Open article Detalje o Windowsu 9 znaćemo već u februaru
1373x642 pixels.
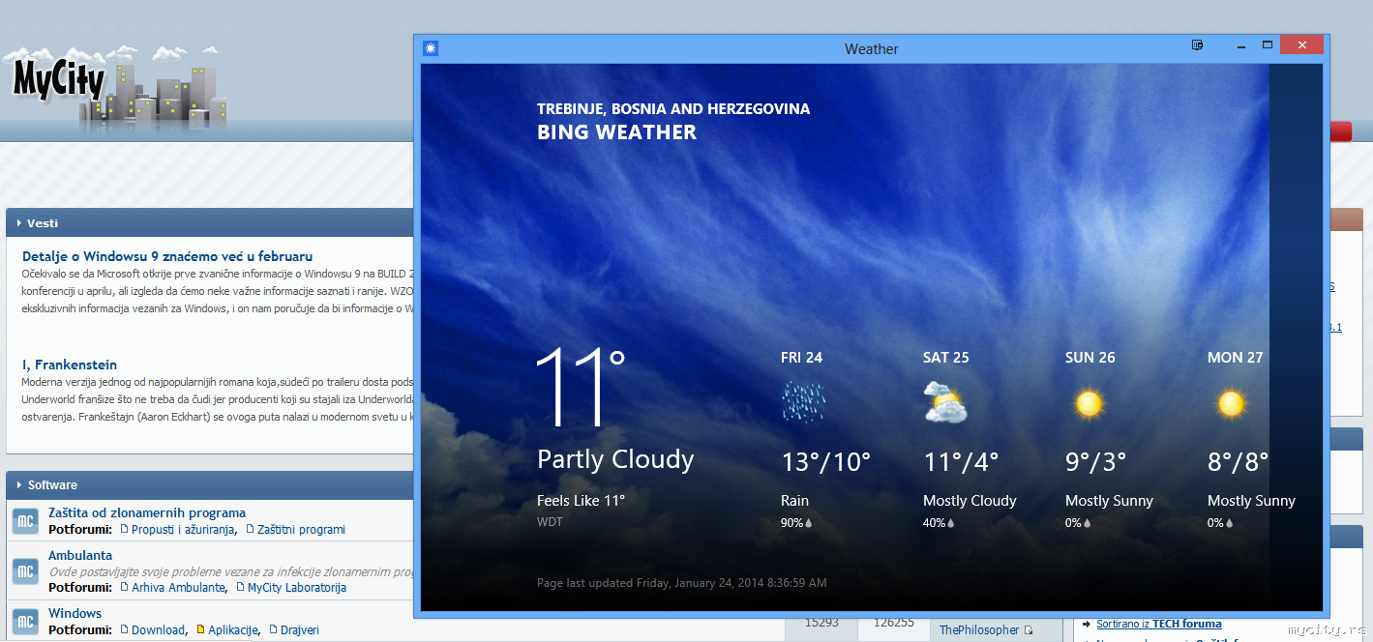[167, 256]
